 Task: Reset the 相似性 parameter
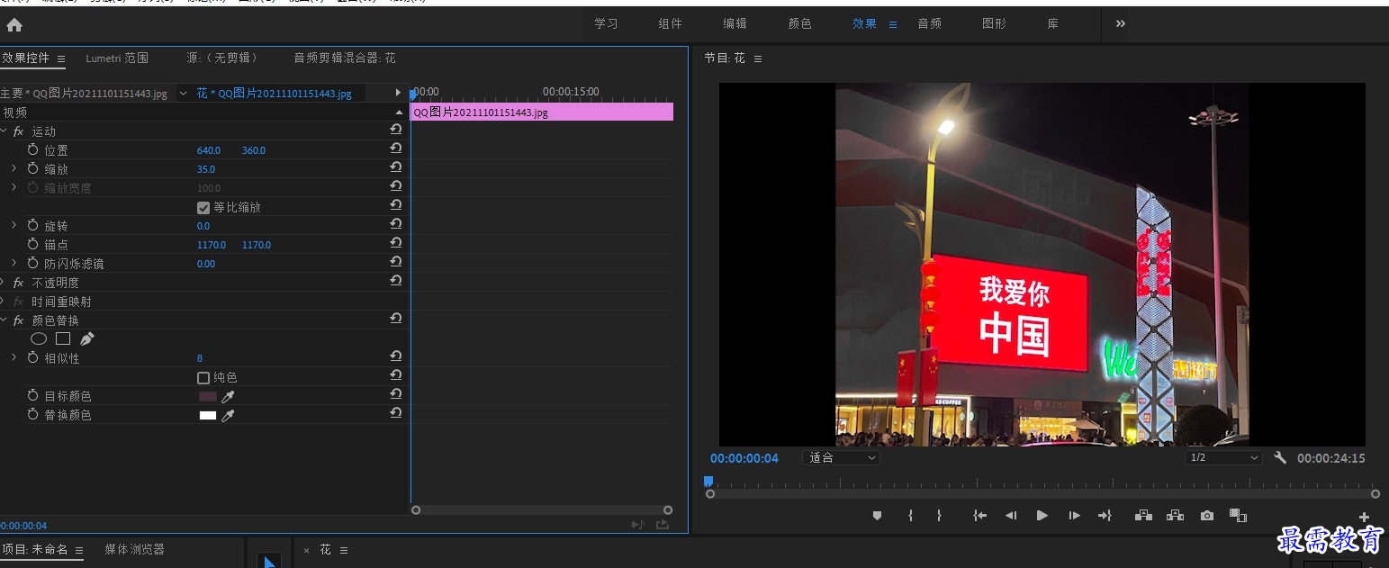click(x=395, y=356)
